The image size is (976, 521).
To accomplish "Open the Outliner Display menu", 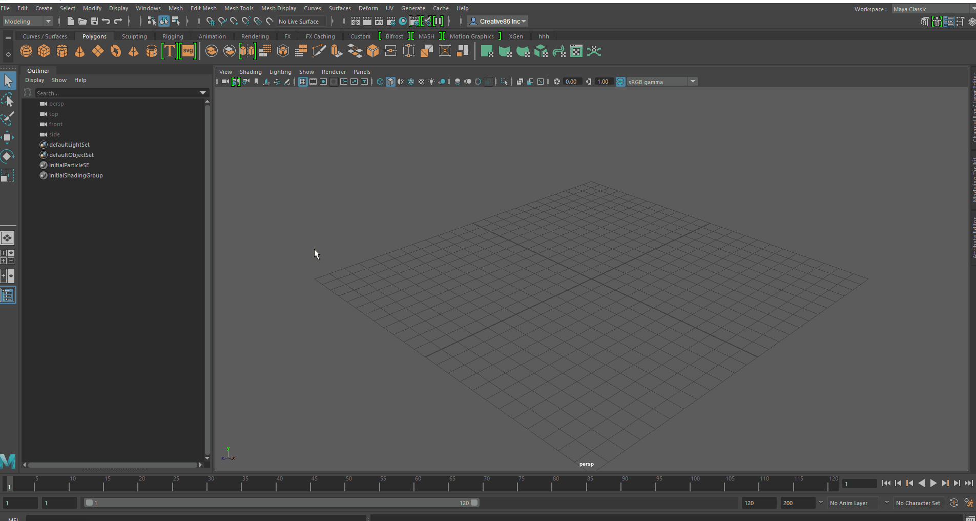I will 35,80.
